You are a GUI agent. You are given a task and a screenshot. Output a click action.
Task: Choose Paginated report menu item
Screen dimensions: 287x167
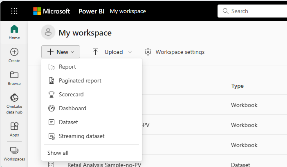80,80
